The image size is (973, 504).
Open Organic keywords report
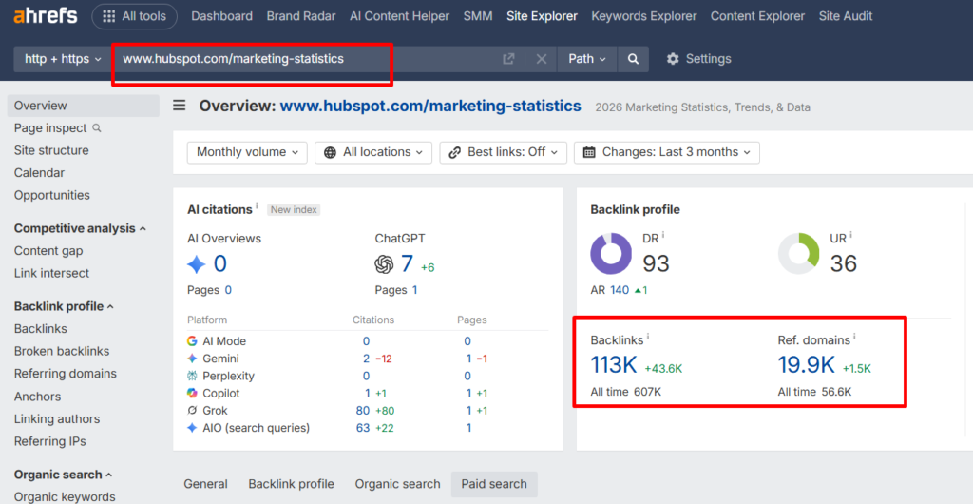(65, 496)
